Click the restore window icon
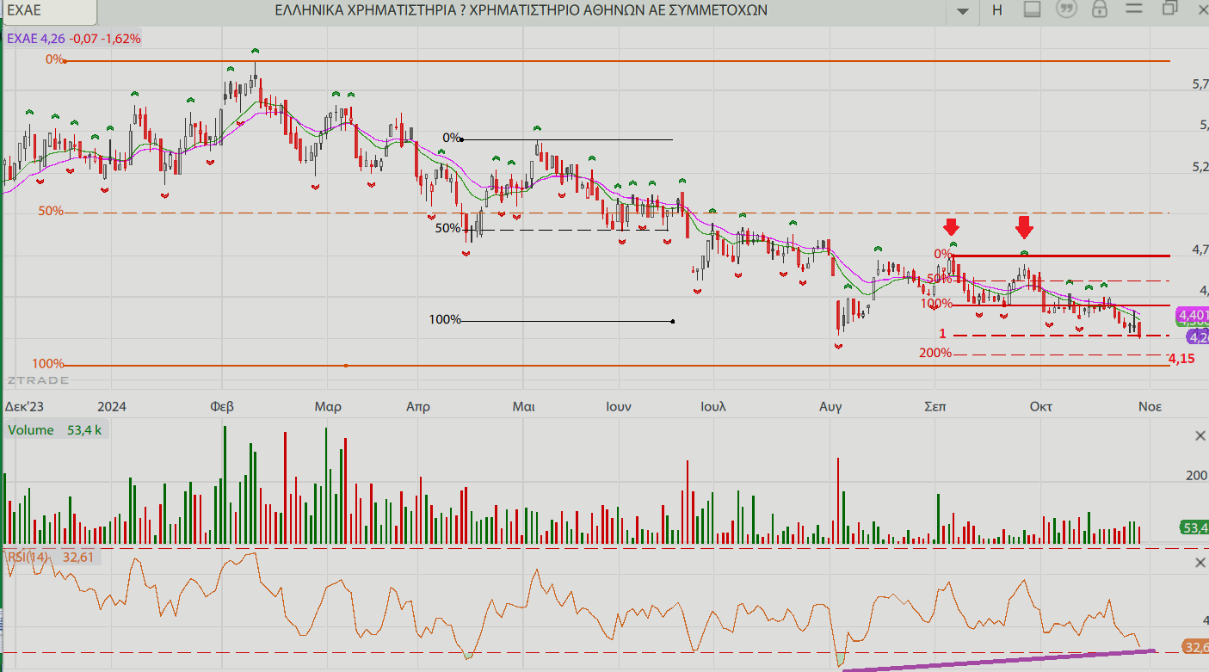1209x672 pixels. [1169, 9]
